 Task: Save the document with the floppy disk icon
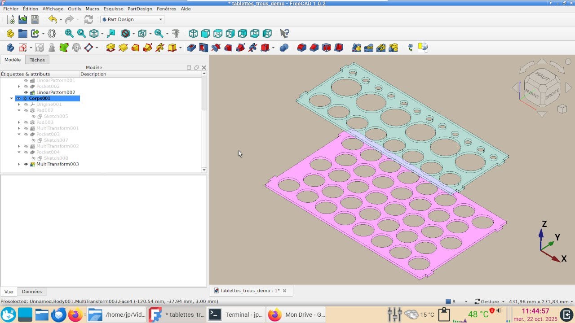point(35,19)
